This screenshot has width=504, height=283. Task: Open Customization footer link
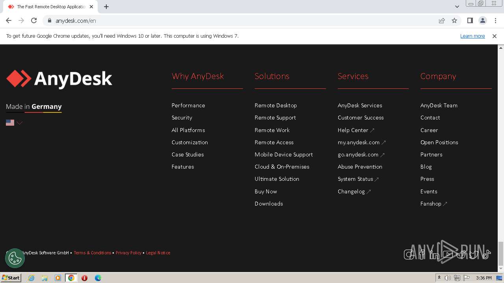190,142
